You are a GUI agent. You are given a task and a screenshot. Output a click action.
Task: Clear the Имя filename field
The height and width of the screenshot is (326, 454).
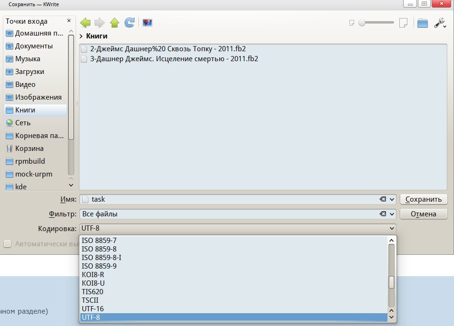[x=383, y=199]
